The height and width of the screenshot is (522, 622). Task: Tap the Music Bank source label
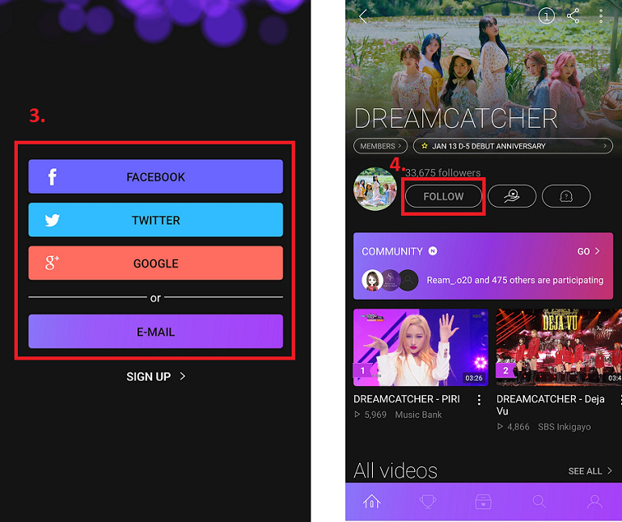418,415
